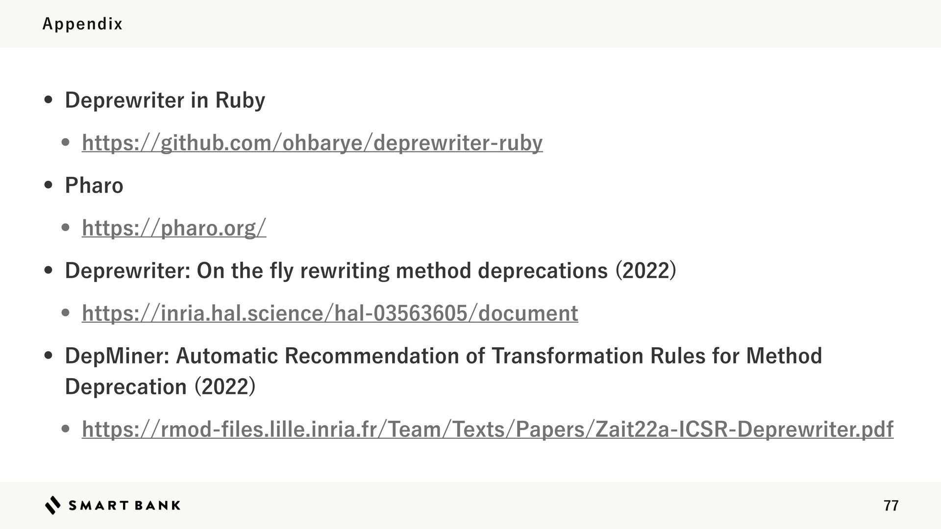Click the "DepMiner: Automatic Recommendation" heading line
941x529 pixels.
pyautogui.click(x=444, y=356)
